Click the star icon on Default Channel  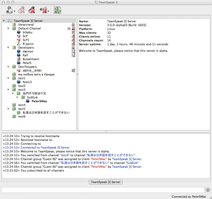tap(69, 29)
